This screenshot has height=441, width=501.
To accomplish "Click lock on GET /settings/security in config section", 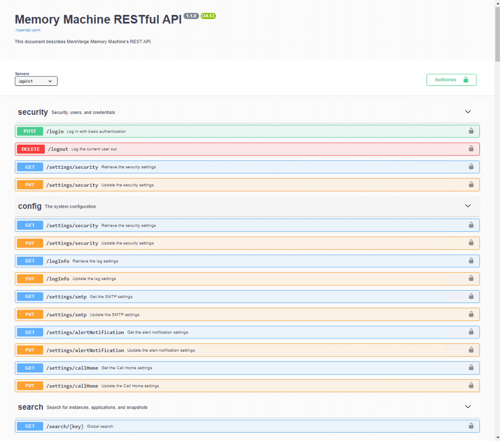I will click(x=471, y=225).
